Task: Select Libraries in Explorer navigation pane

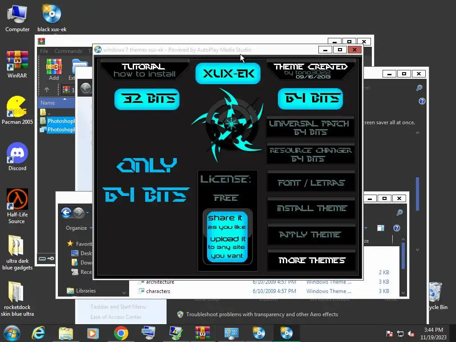Action: point(81,290)
